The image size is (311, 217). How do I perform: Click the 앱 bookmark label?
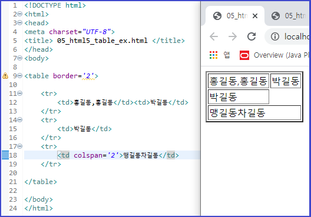click(x=227, y=55)
